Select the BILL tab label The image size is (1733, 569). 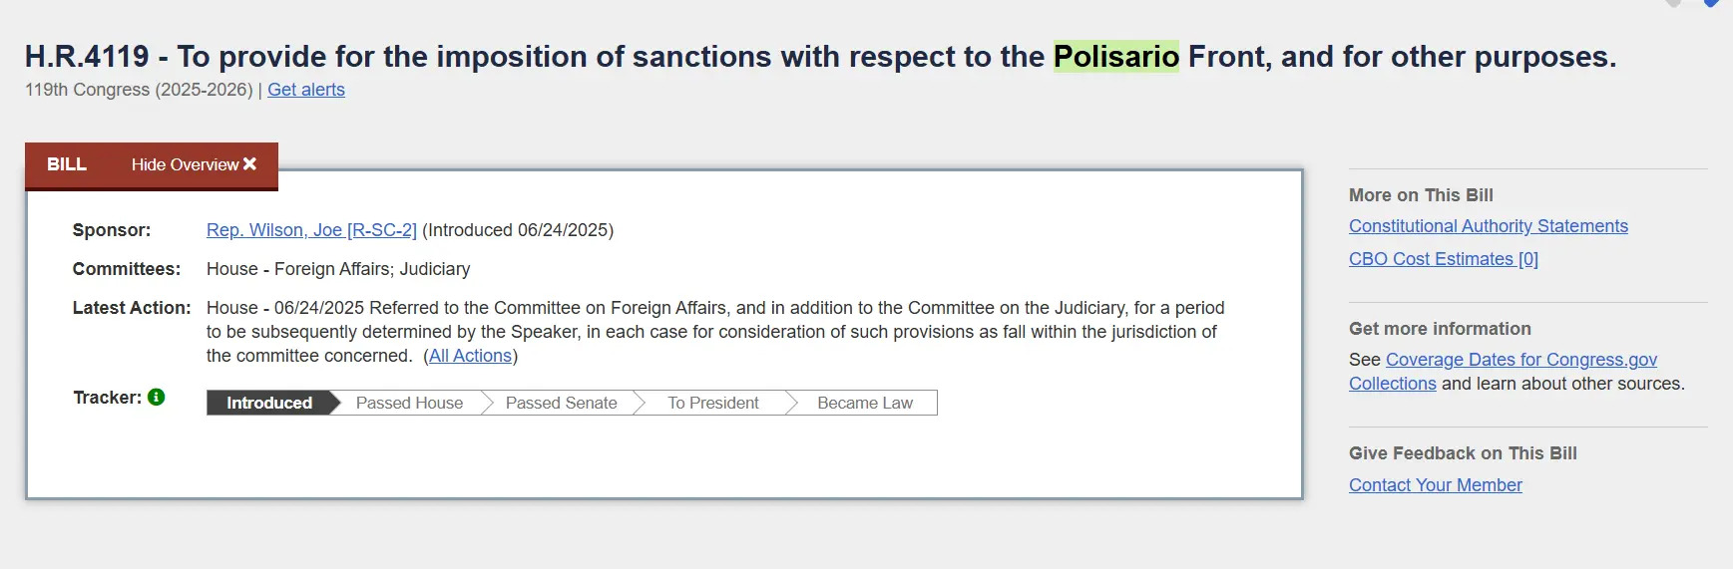point(67,164)
